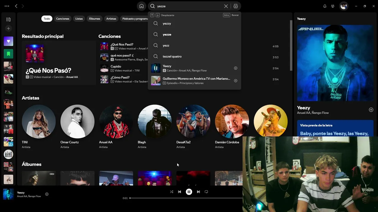Select the Listas filter chip
The width and height of the screenshot is (378, 212).
[x=79, y=19]
